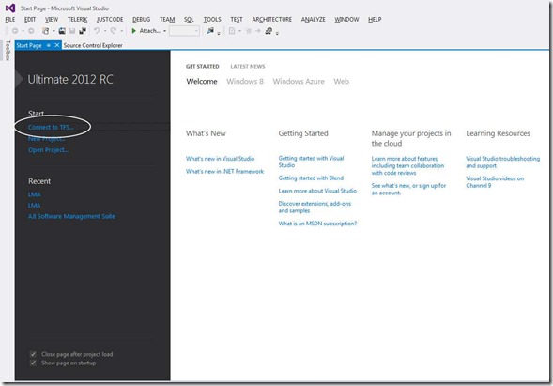553x386 pixels.
Task: Click the toolbar icon before the overflow arrow
Action: pyautogui.click(x=269, y=31)
